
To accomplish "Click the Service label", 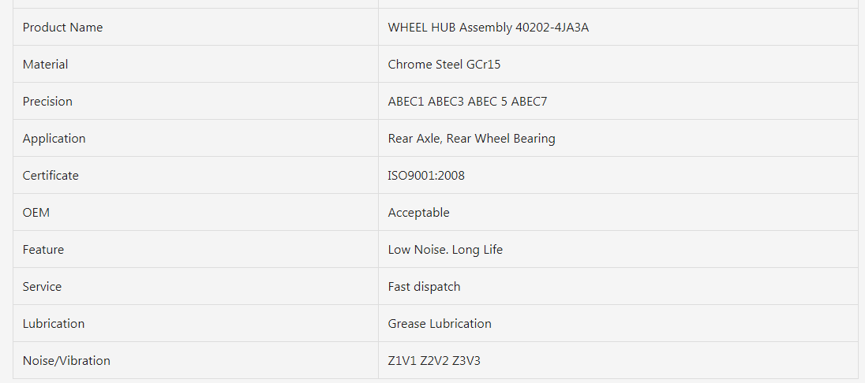I will [42, 286].
